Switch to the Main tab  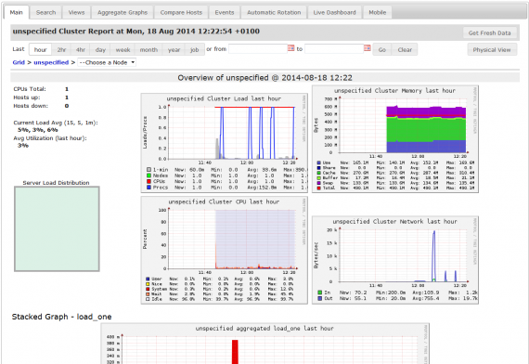16,12
